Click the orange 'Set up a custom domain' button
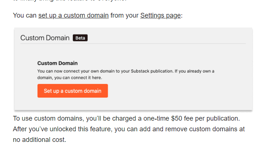The image size is (263, 154). [72, 91]
